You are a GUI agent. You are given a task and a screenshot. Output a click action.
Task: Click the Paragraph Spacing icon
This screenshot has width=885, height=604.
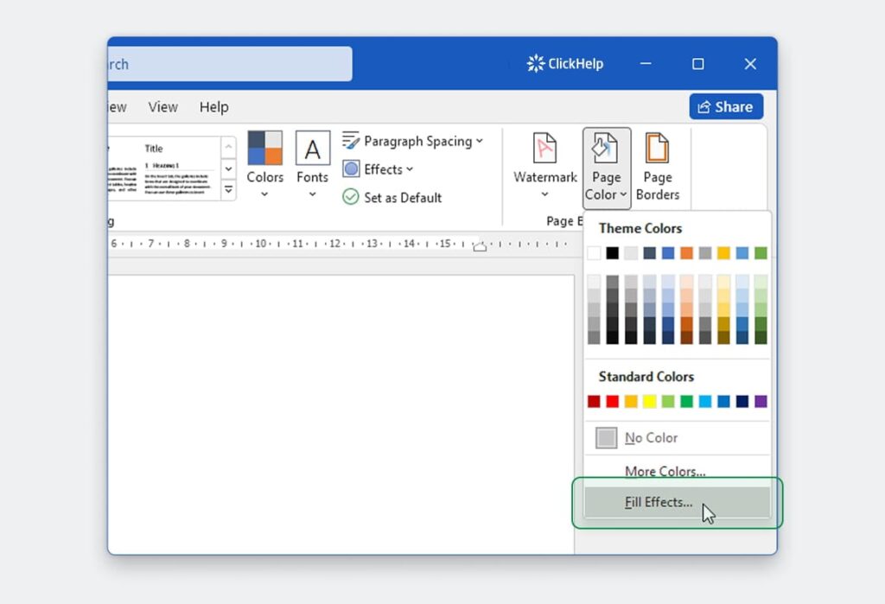(x=349, y=140)
